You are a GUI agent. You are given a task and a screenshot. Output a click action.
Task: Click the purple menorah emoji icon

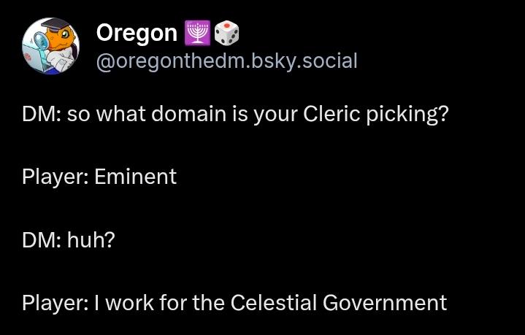[199, 33]
